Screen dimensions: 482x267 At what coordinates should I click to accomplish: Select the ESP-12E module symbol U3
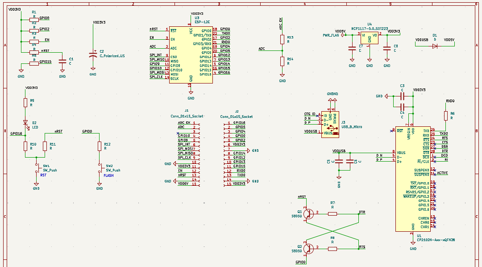[x=192, y=54]
